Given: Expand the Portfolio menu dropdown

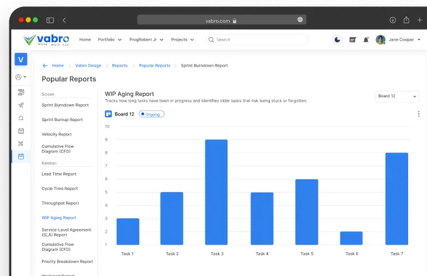Looking at the screenshot, I should pyautogui.click(x=109, y=40).
